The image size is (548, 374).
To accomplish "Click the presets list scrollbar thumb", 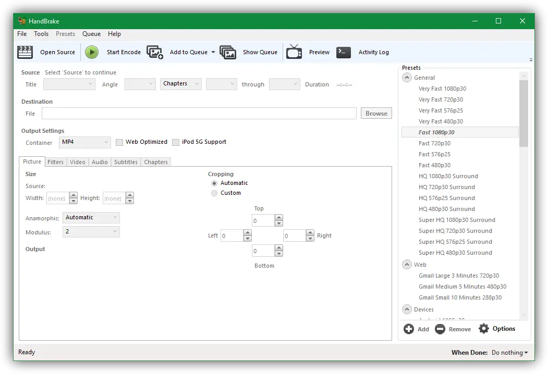I will [x=523, y=114].
